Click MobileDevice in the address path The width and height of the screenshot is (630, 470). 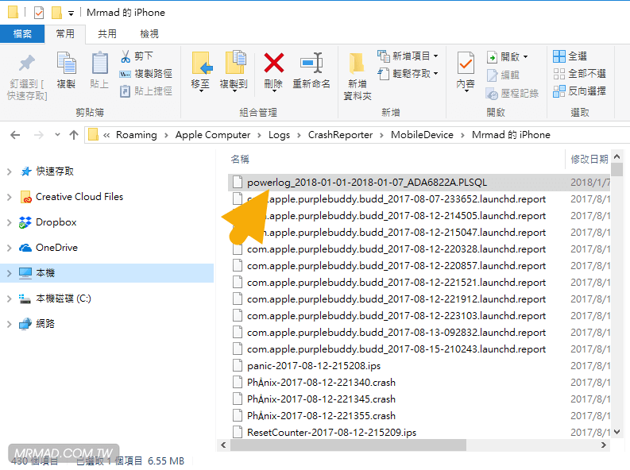[x=422, y=135]
